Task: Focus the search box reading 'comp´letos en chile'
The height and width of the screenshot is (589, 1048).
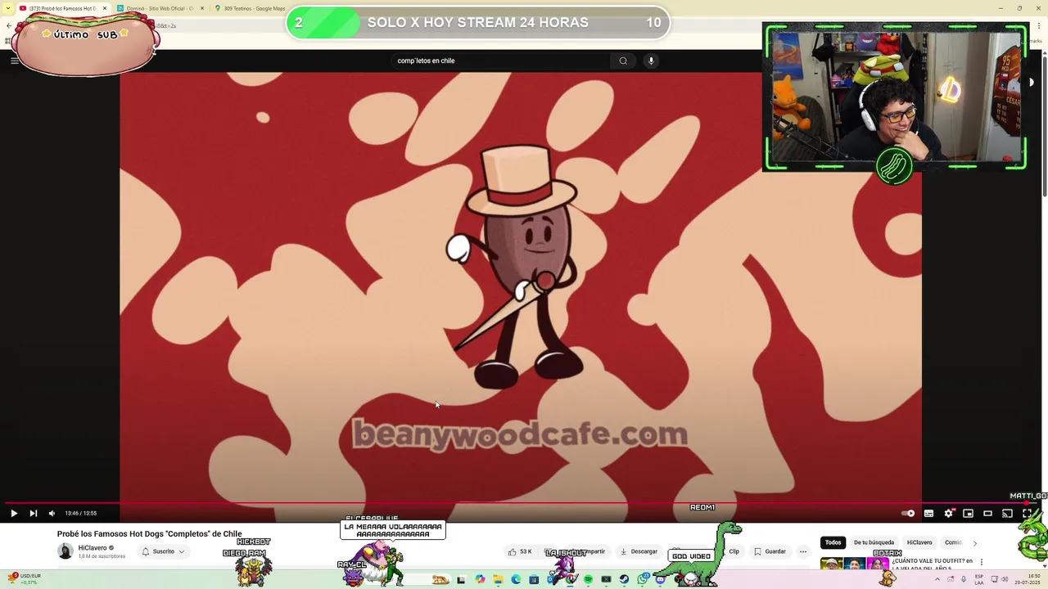Action: point(501,61)
